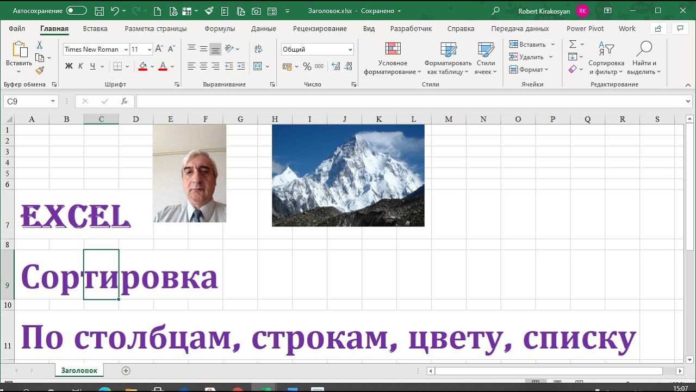This screenshot has height=392, width=696.
Task: Click the AutoSum sigma button
Action: 573,44
